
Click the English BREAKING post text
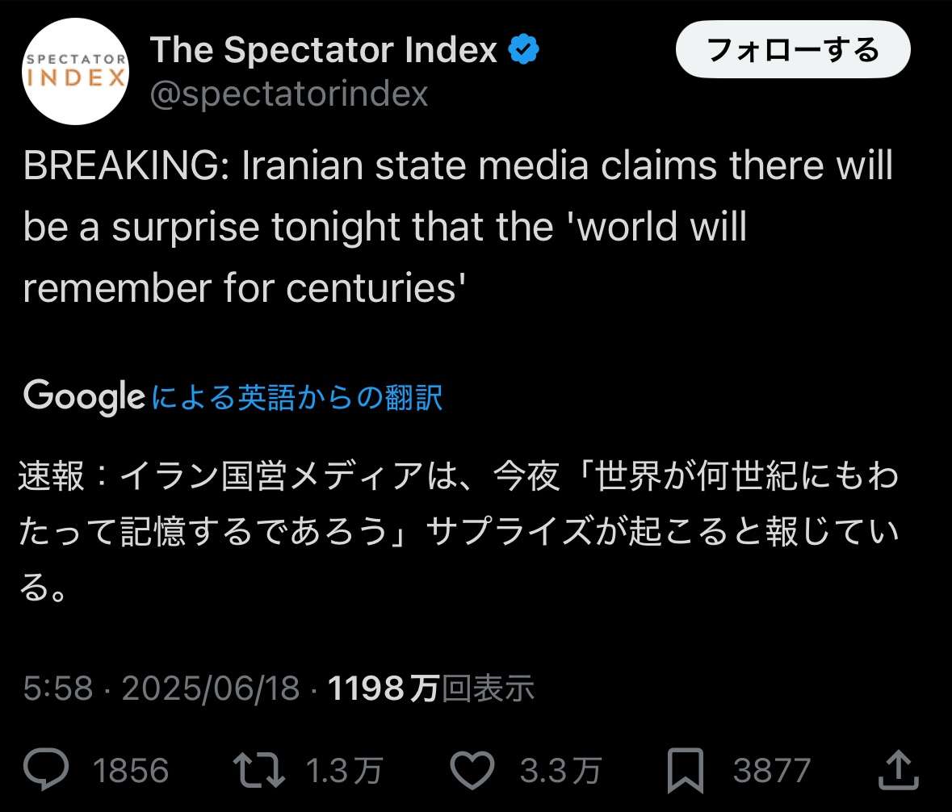457,228
